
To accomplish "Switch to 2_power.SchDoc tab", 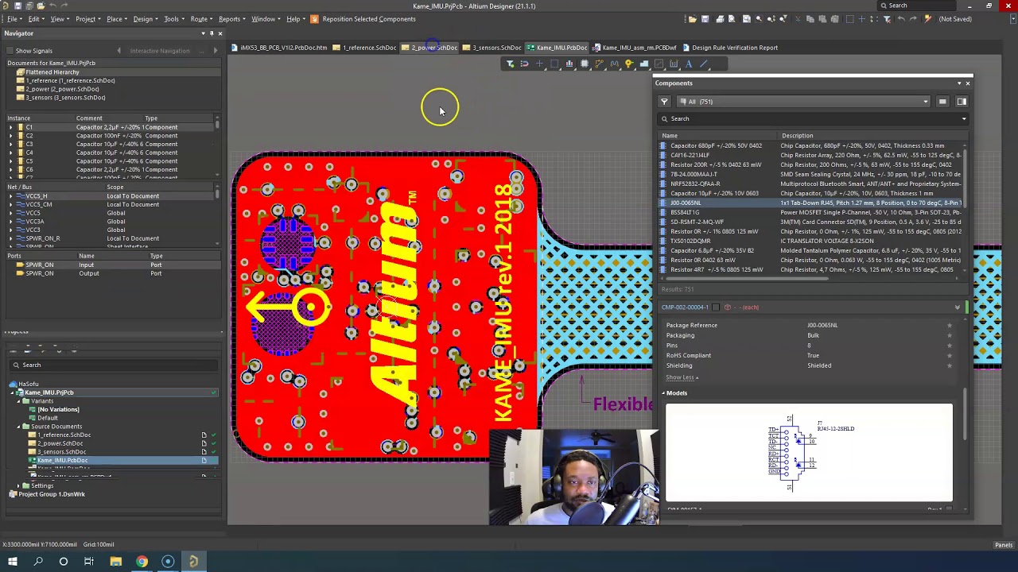I will (x=430, y=48).
